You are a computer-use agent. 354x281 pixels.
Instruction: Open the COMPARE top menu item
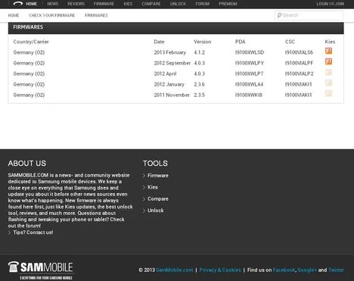151,4
